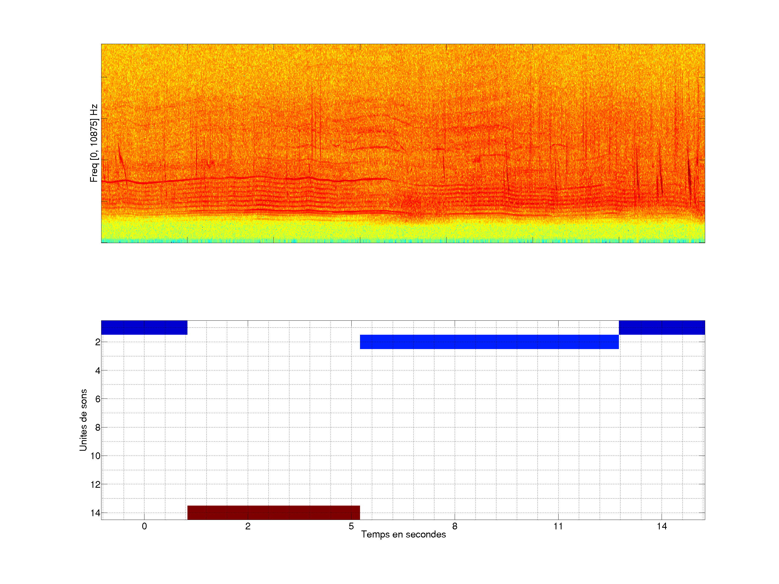Image resolution: width=779 pixels, height=584 pixels.
Task: Click y-axis tick label 4
Action: pyautogui.click(x=98, y=370)
